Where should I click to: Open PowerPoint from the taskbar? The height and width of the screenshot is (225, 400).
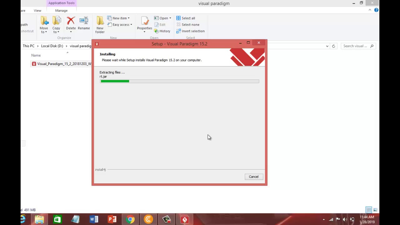[x=112, y=219]
